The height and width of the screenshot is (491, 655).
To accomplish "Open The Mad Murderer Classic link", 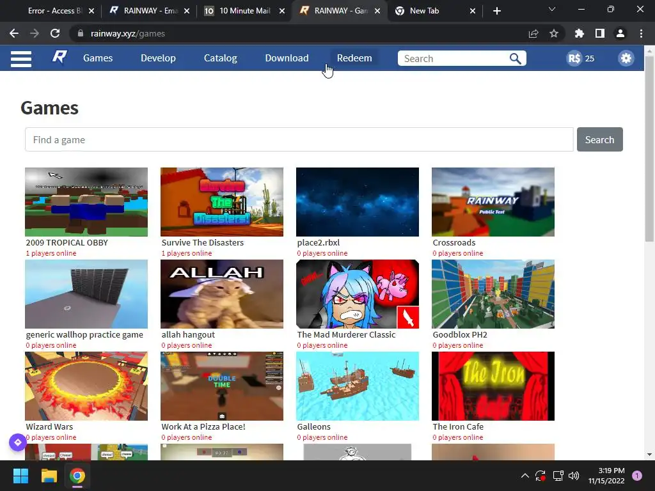I will [346, 334].
